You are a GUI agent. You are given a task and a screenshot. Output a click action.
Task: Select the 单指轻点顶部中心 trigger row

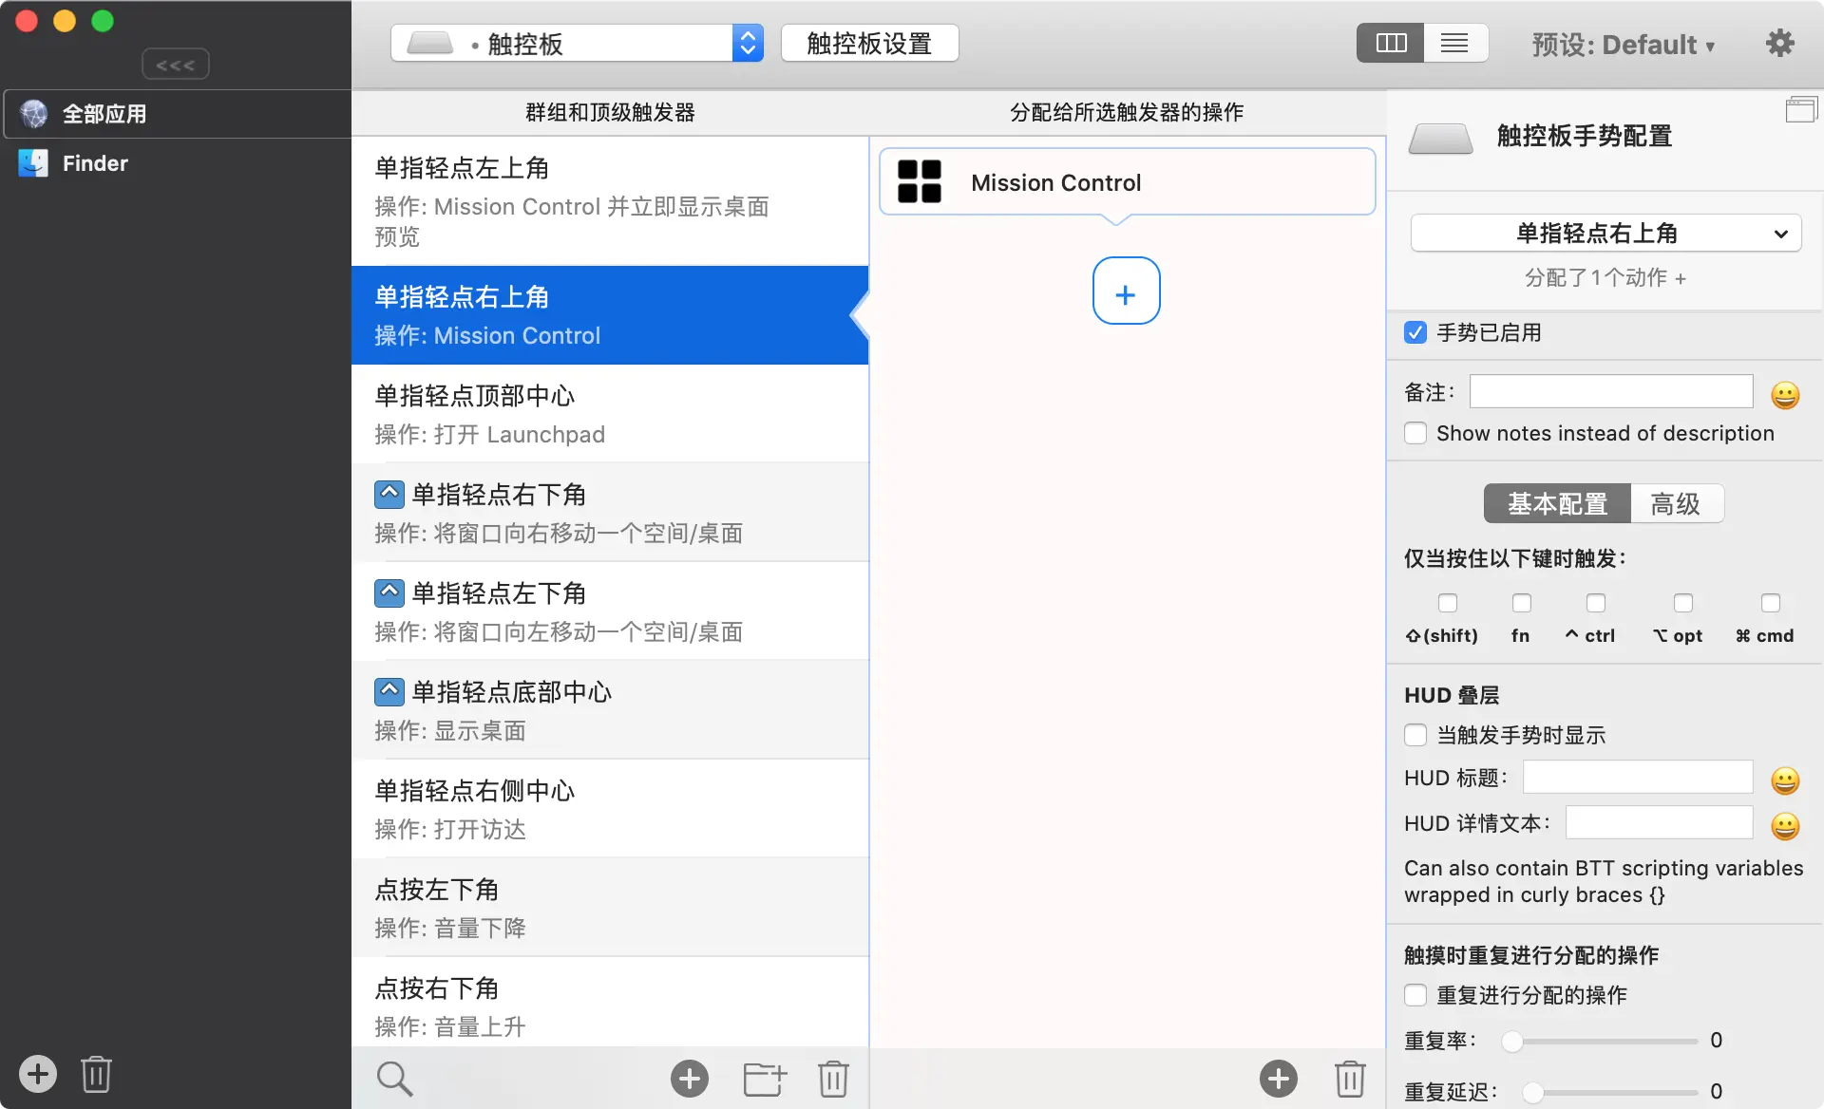pos(610,414)
